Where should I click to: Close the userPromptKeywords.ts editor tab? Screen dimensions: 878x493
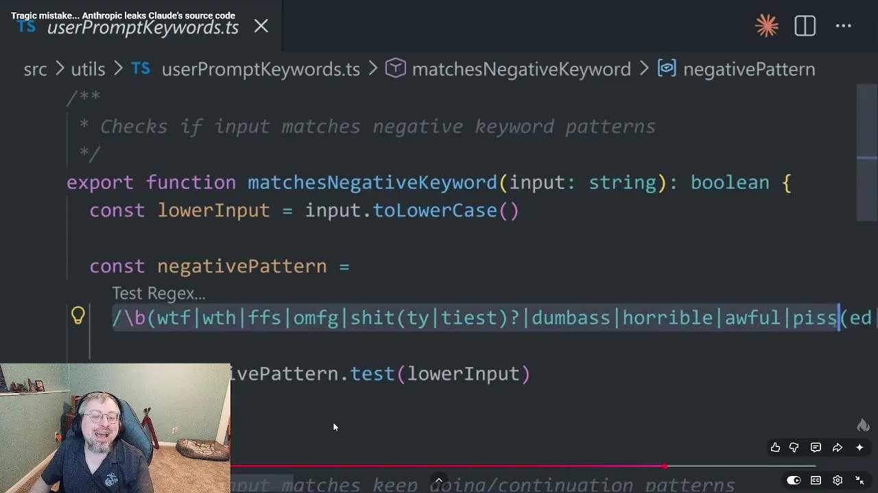point(261,27)
